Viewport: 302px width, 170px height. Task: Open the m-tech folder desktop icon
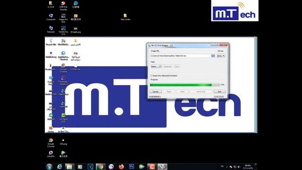pyautogui.click(x=51, y=4)
